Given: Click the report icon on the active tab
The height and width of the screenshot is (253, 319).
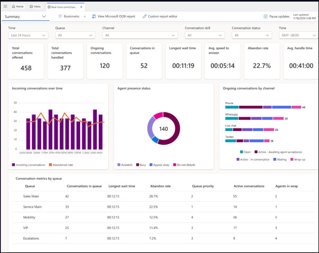Looking at the screenshot, I should (x=50, y=7).
